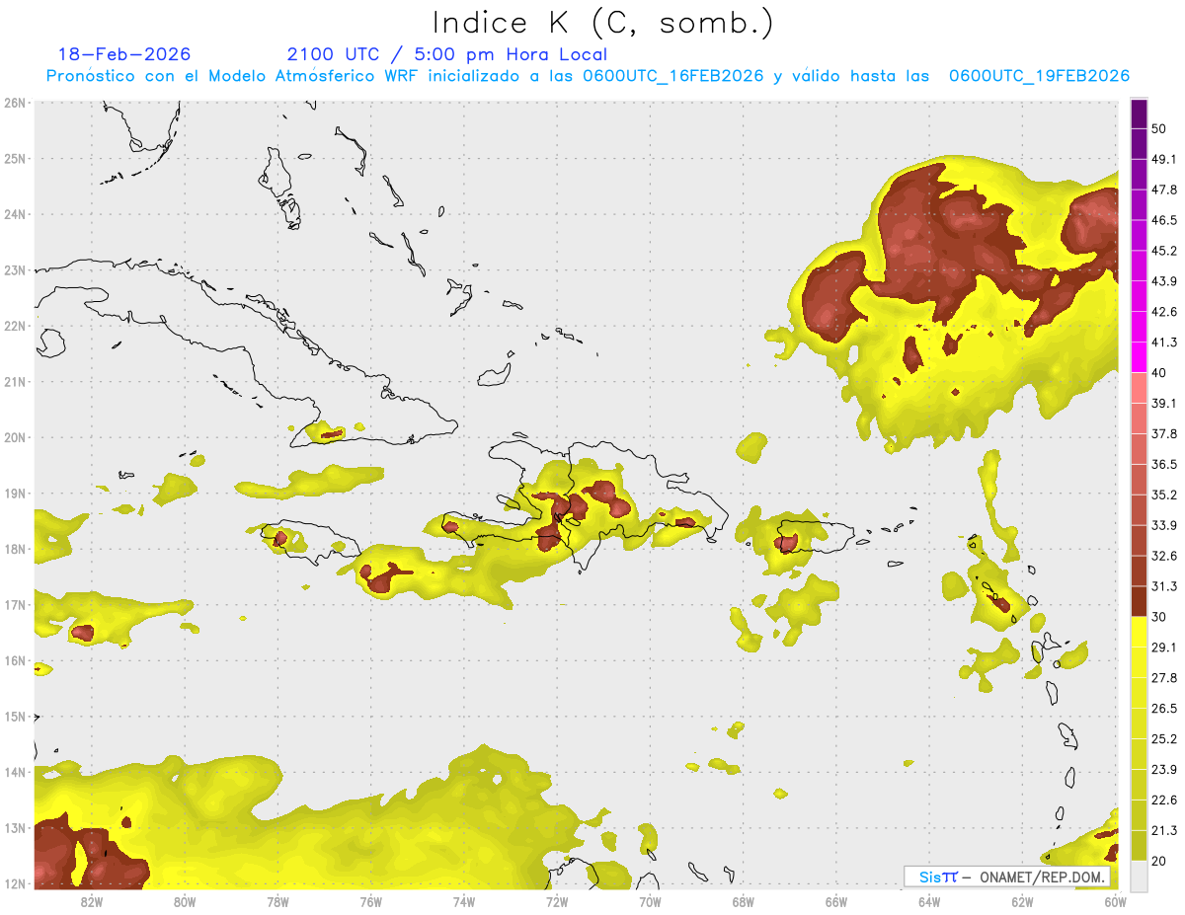Click the color bar label '45.2'

(1164, 251)
